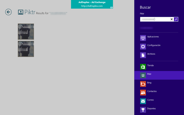Click the http://AdDuplex.com URL text

click(x=92, y=6)
